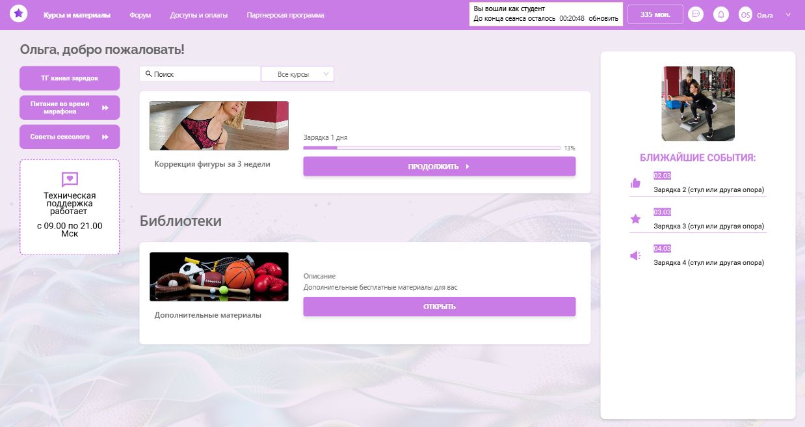Expand the user account menu chevron

[788, 14]
